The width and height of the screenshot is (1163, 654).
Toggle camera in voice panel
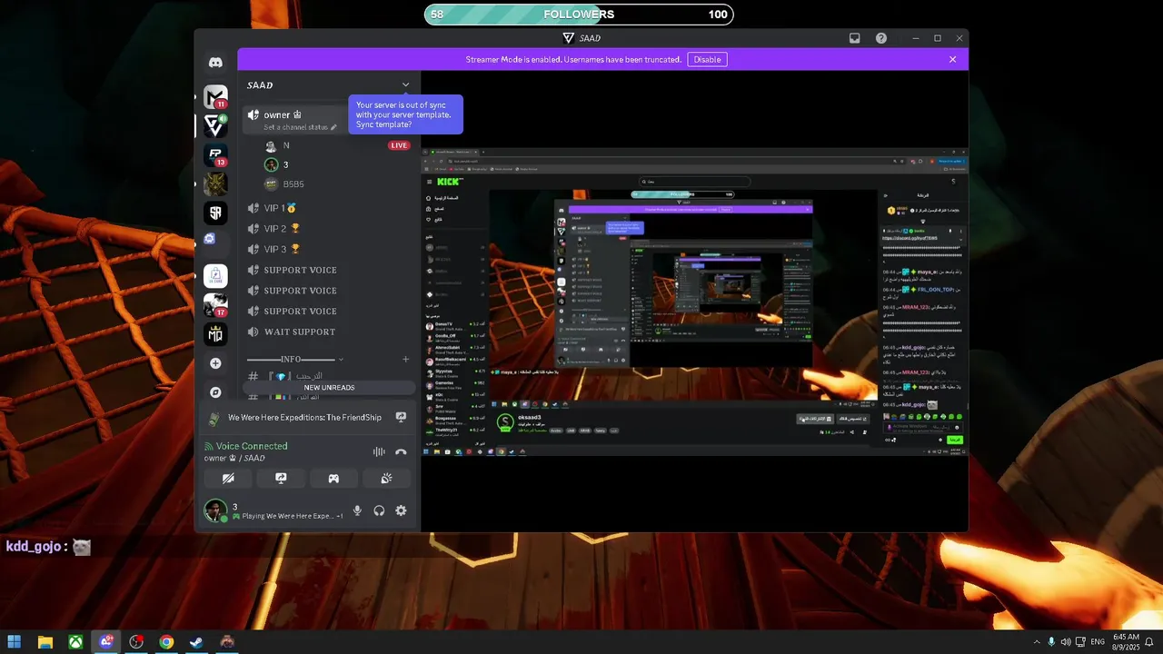(x=228, y=478)
